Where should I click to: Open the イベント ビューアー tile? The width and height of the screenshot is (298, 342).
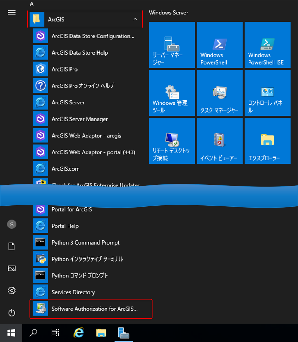(220, 141)
